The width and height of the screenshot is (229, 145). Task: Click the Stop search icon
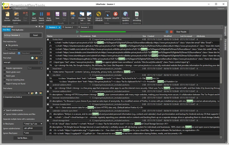tap(49, 15)
